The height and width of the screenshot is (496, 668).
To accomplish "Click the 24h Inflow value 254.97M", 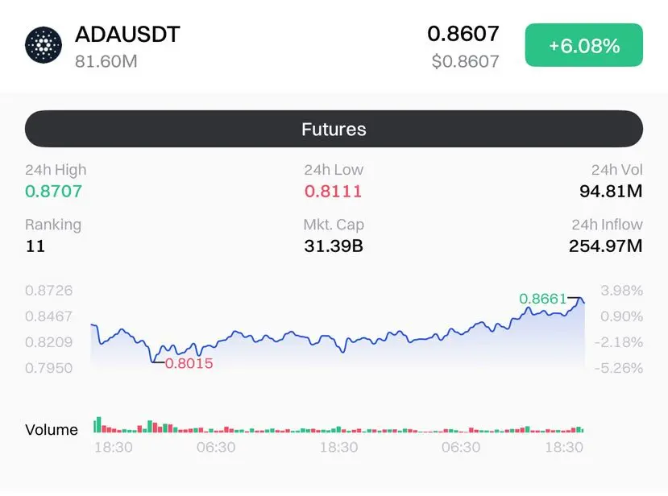I will [x=606, y=246].
